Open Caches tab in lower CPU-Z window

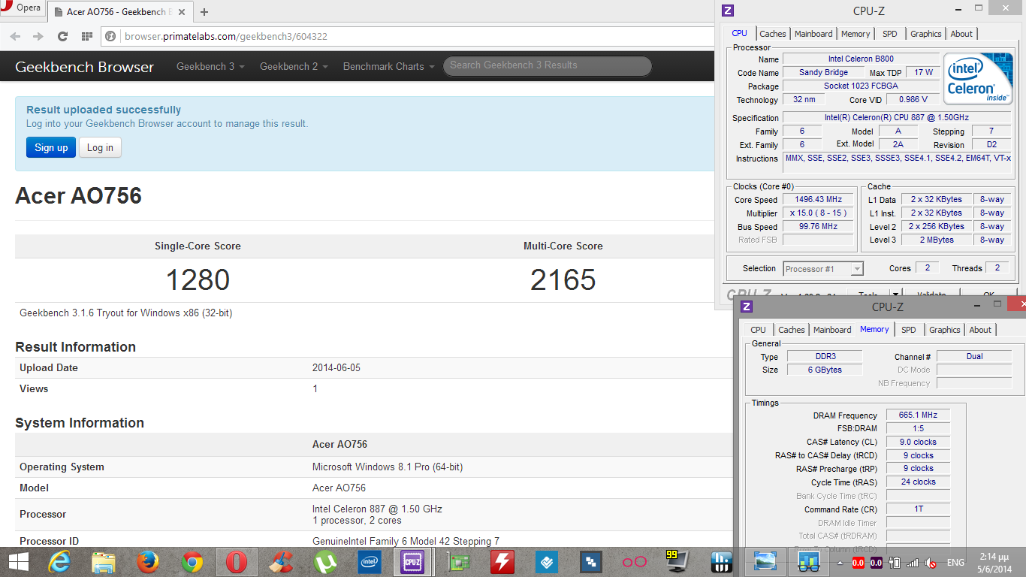792,330
